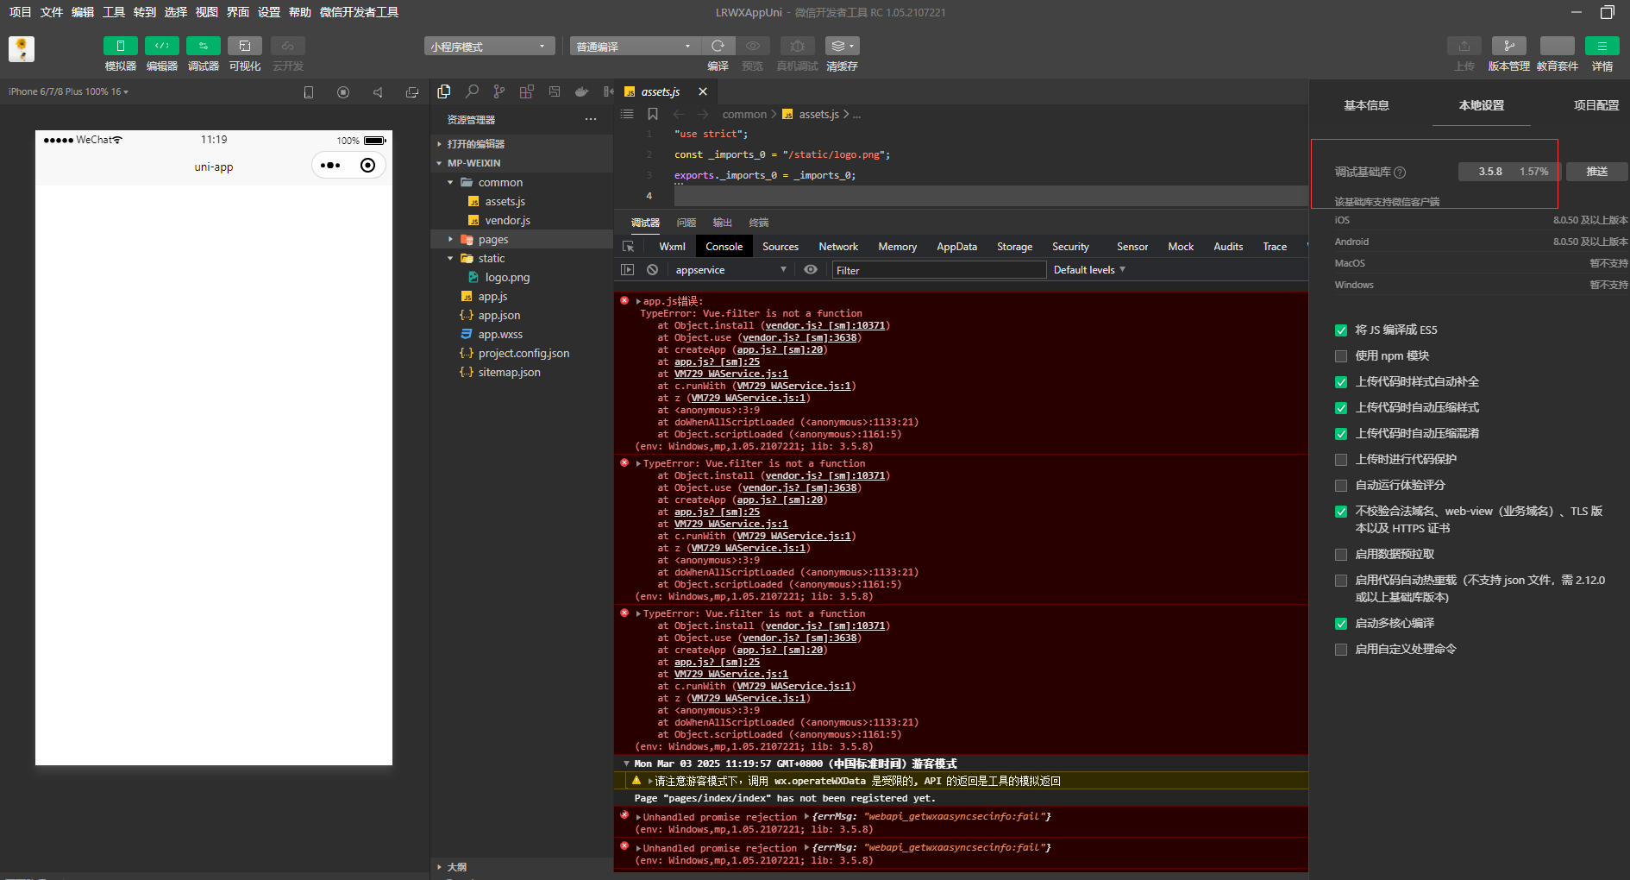Toggle 不校验合法域名 checkbox

click(x=1341, y=512)
